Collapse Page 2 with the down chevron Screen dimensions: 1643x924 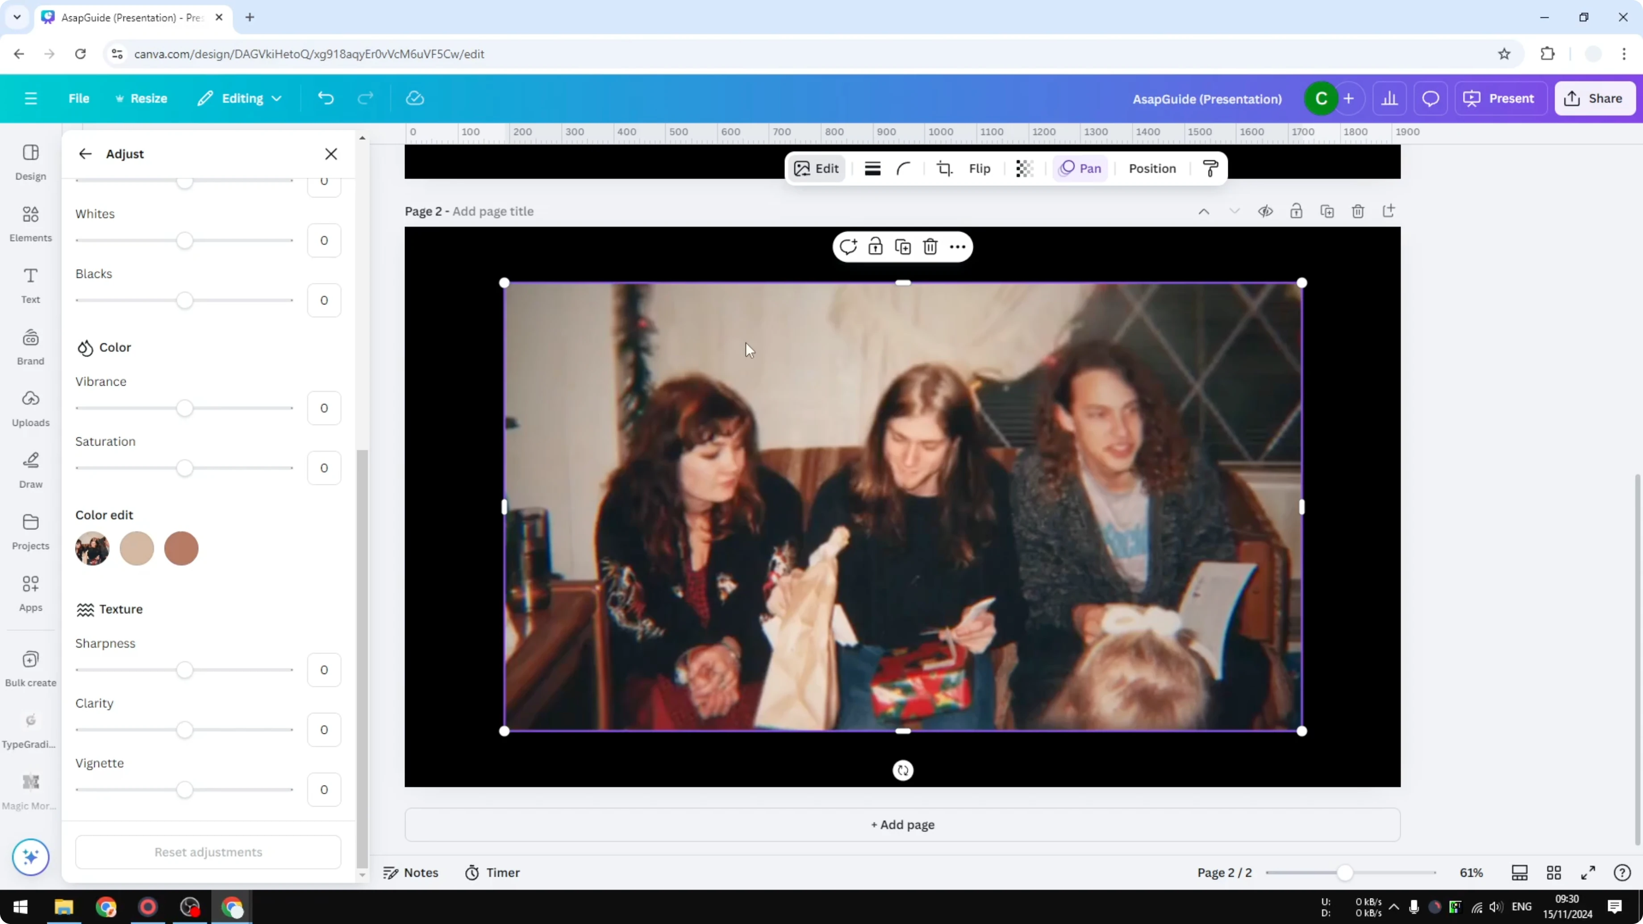(x=1235, y=211)
